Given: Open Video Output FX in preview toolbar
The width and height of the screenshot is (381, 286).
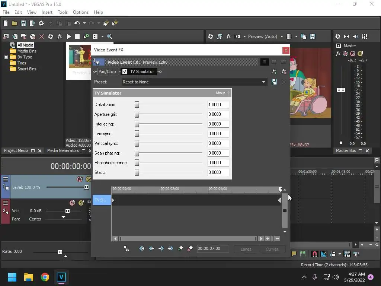Looking at the screenshot, I should (228, 36).
